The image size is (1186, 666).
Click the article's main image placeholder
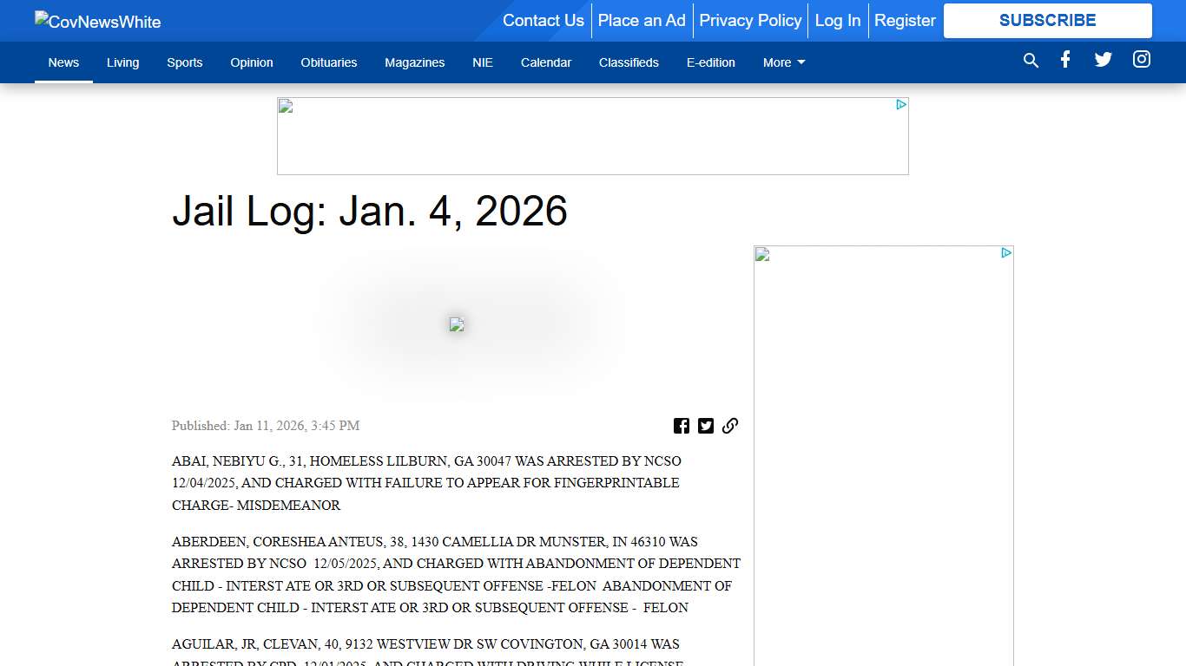tap(457, 324)
